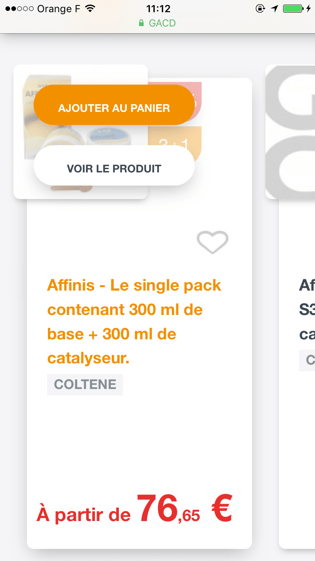
Task: Open the Affinis single pack product title
Action: 134,321
